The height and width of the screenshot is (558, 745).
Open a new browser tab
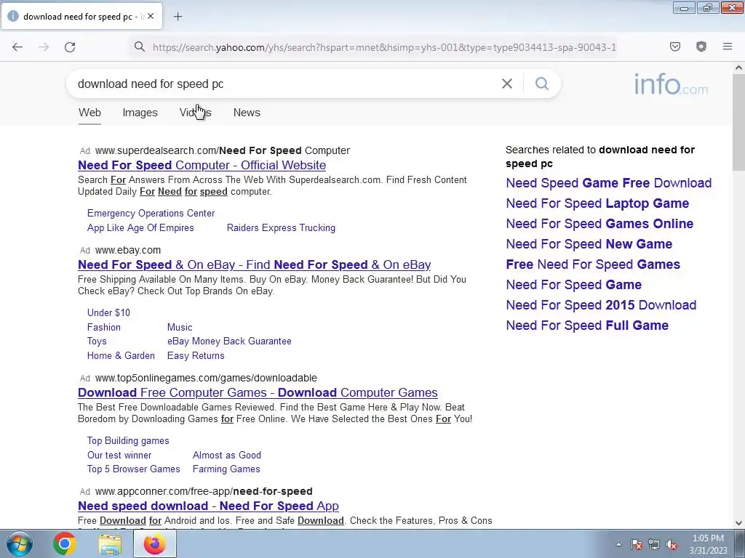(x=178, y=17)
